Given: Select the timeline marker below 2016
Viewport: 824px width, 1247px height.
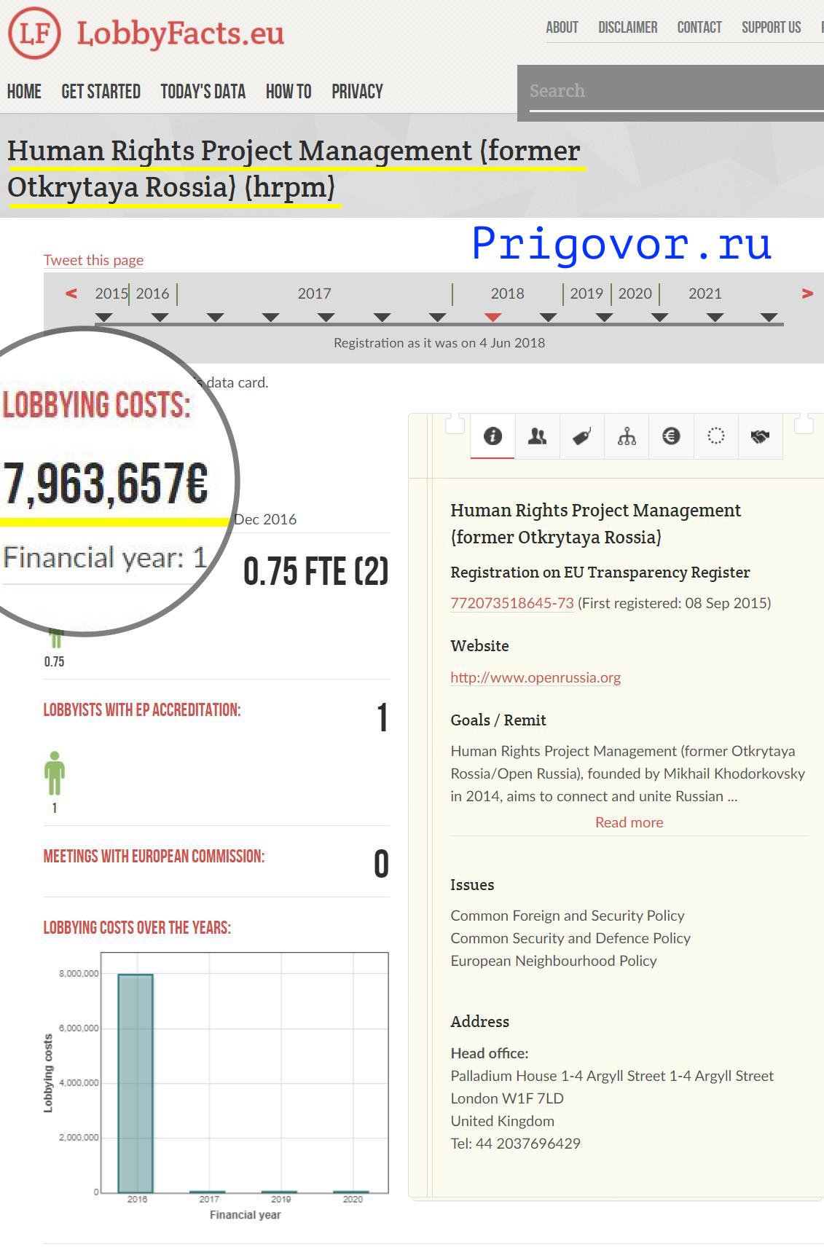Looking at the screenshot, I should 160,317.
